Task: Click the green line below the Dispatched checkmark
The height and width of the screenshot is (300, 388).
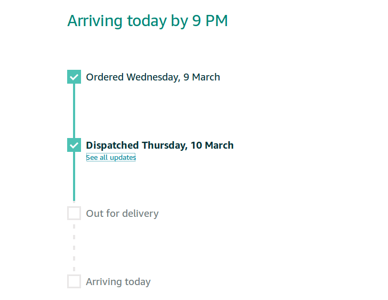Action: [x=74, y=177]
